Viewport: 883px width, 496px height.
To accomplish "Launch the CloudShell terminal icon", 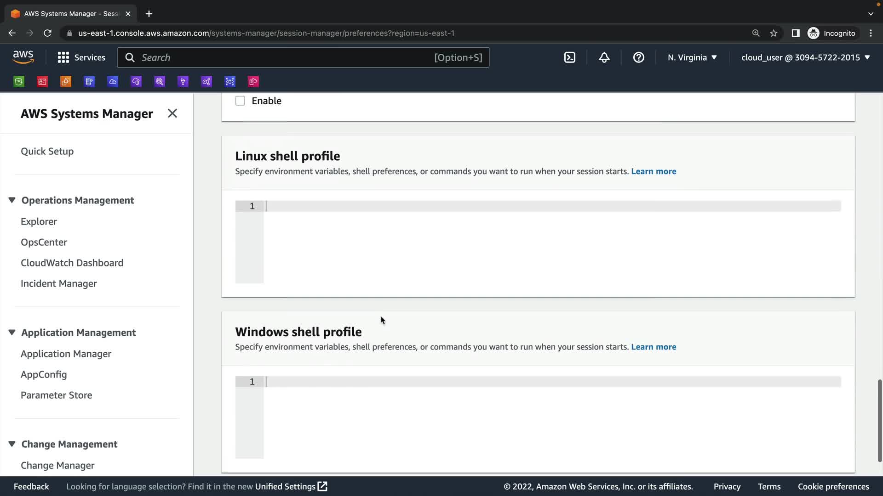I will tap(569, 57).
